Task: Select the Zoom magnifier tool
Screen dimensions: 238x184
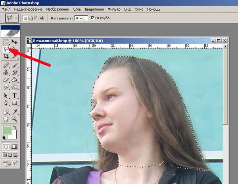Action: 14,119
